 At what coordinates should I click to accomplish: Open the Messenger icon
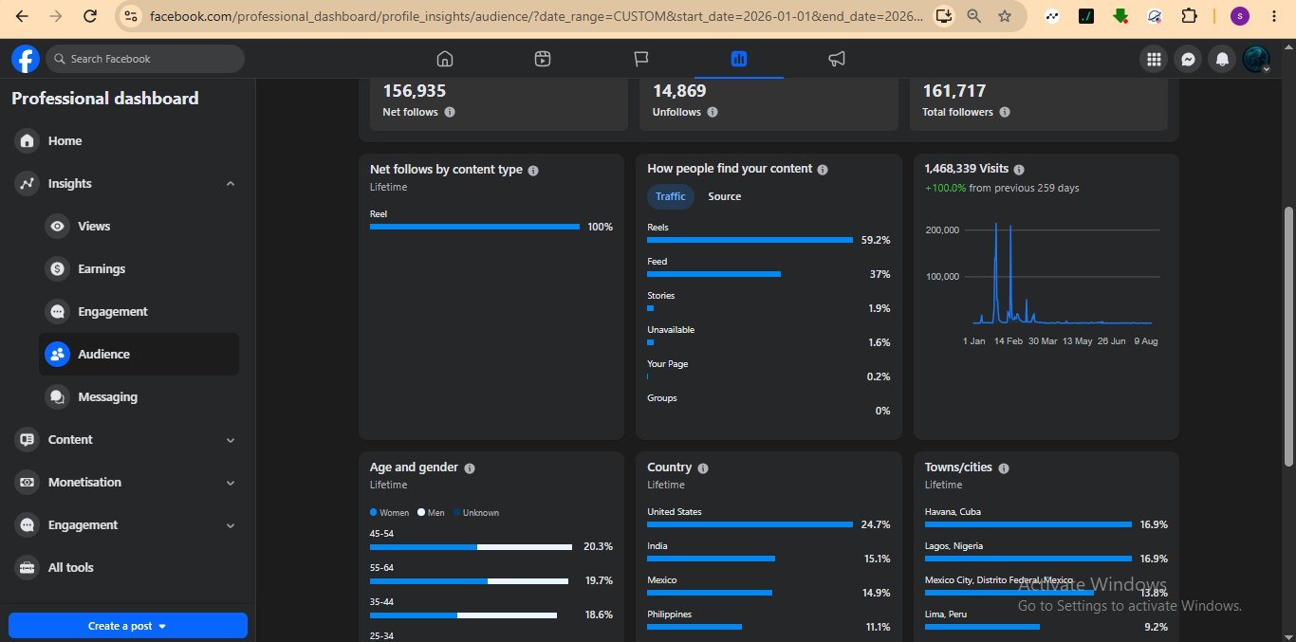coord(1188,59)
